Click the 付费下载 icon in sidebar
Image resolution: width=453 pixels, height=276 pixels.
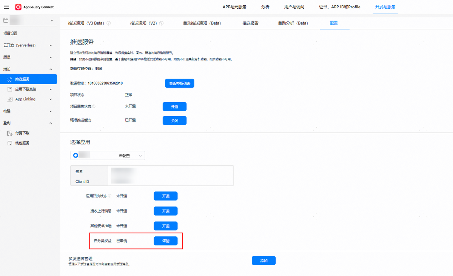point(10,133)
